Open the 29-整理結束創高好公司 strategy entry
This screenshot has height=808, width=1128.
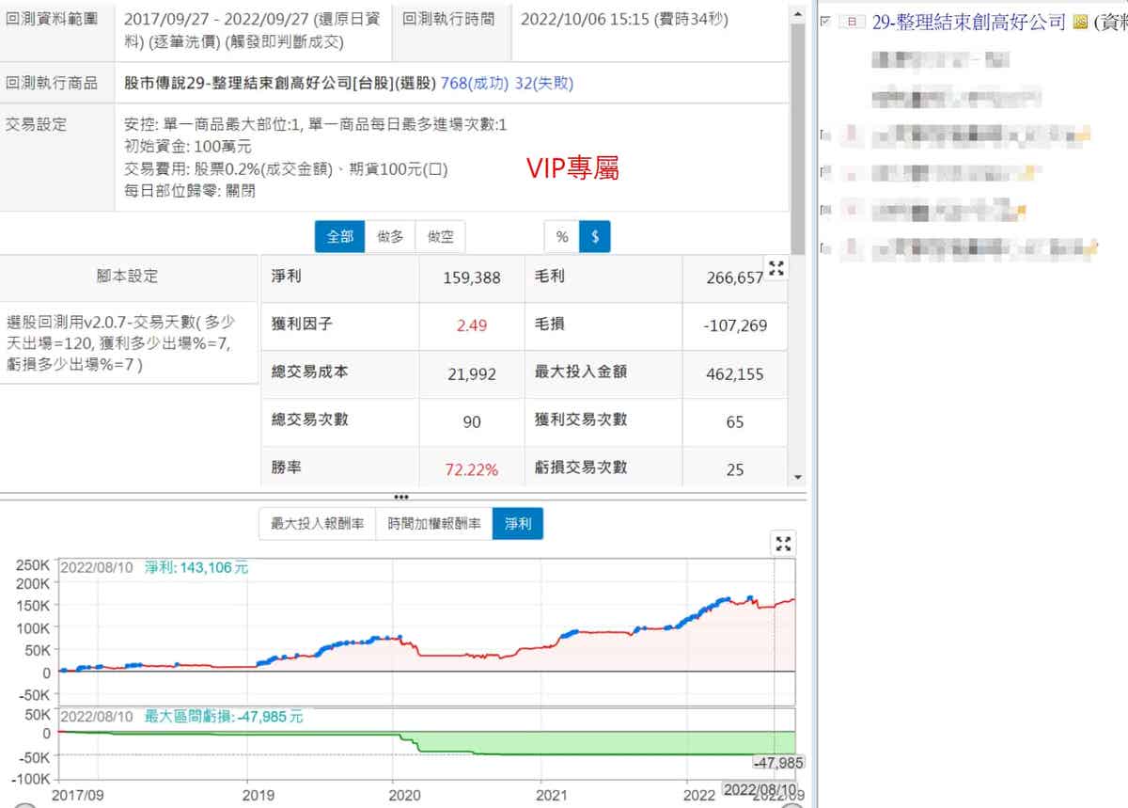point(968,23)
